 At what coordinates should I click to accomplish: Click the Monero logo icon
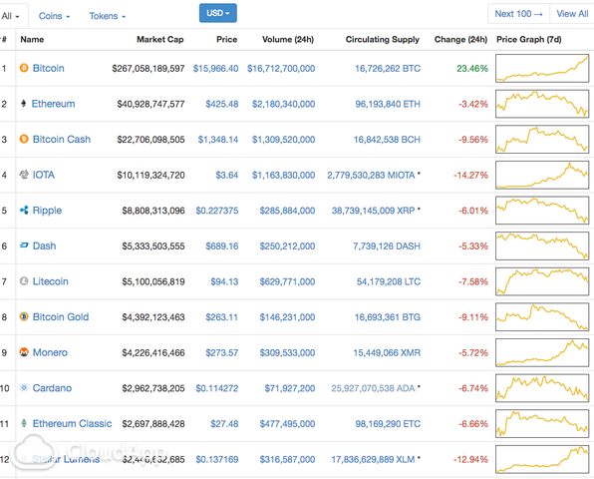(x=24, y=352)
